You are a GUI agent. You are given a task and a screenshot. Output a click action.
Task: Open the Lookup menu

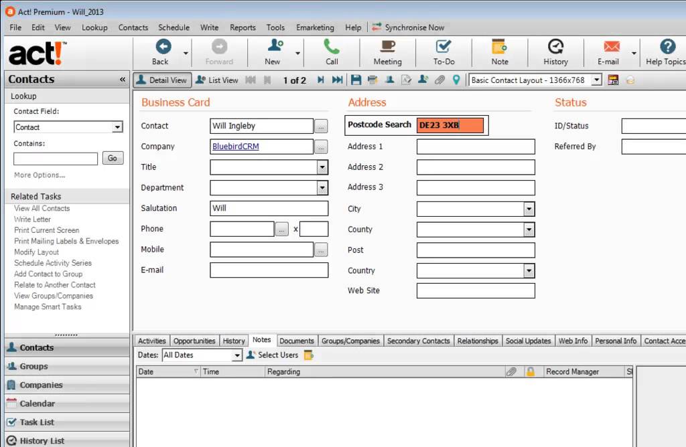coord(94,27)
